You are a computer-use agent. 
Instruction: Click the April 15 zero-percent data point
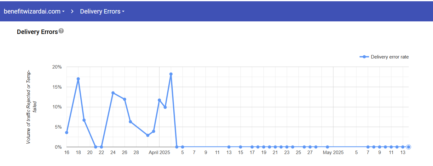point(240,147)
